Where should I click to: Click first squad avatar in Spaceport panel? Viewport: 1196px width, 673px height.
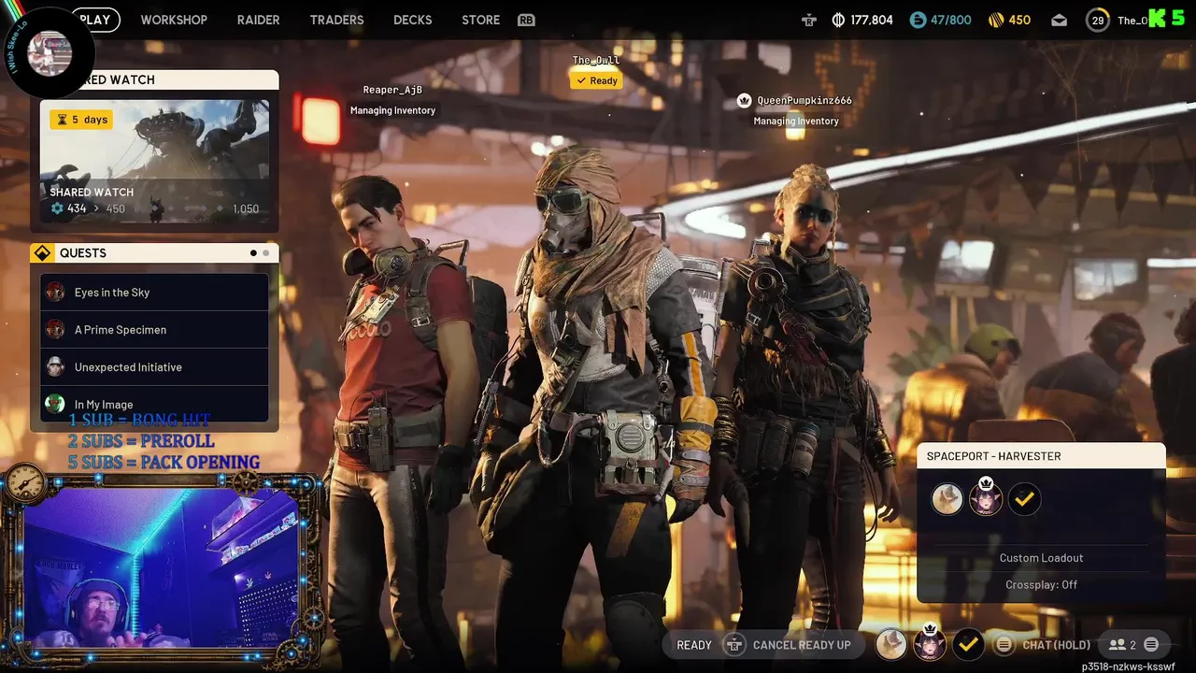point(947,499)
